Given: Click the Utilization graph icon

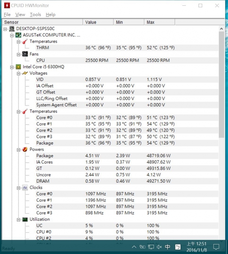Looking at the screenshot, I should 25,219.
